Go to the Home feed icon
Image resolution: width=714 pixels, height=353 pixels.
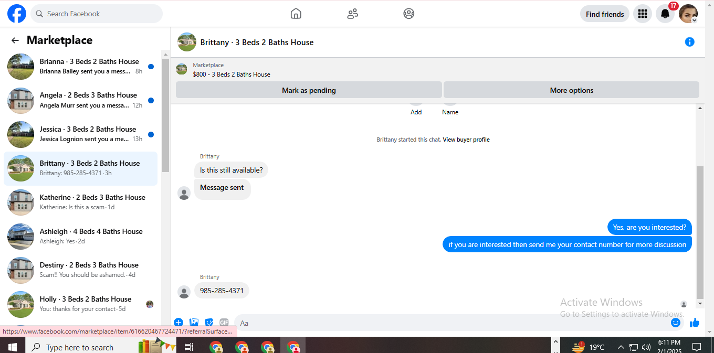click(296, 14)
